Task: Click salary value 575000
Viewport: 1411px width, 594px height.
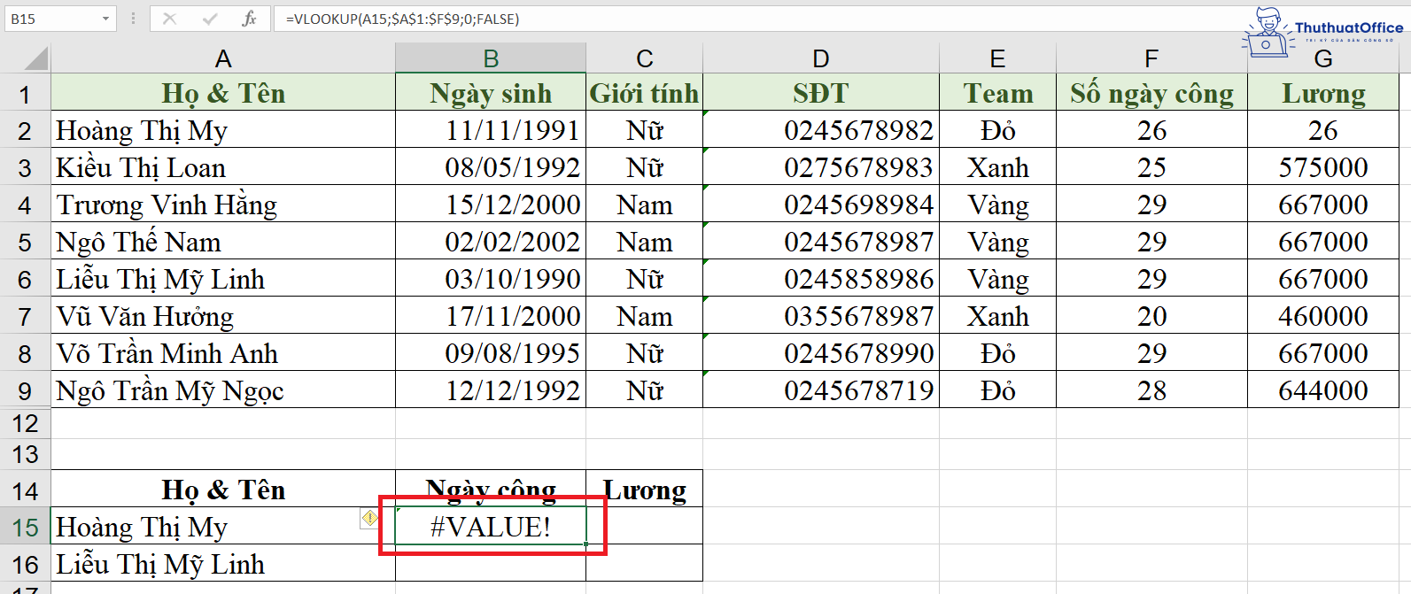Action: pyautogui.click(x=1323, y=167)
